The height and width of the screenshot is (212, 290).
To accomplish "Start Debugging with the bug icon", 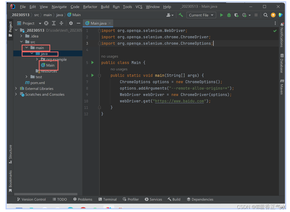I will (x=229, y=15).
